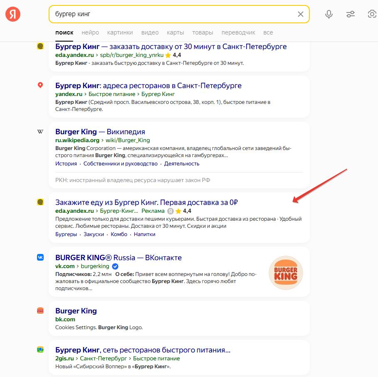Open the карты tab

[x=175, y=32]
